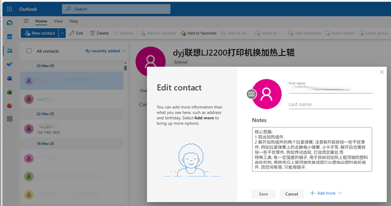Open Mail from the left sidebar

coord(9,23)
